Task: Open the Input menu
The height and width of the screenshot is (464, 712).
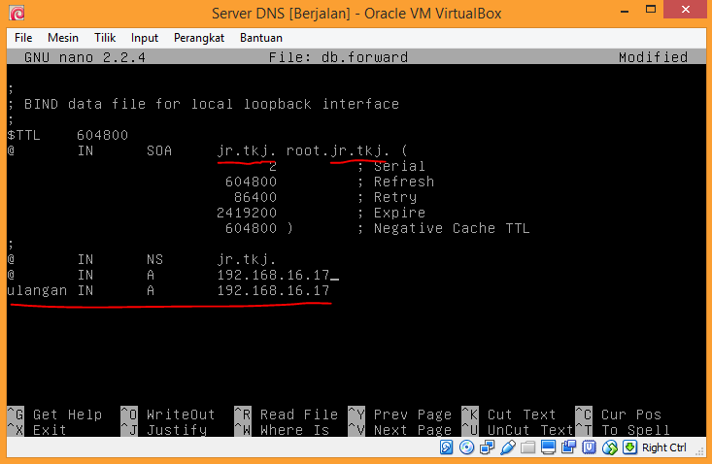Action: click(145, 38)
